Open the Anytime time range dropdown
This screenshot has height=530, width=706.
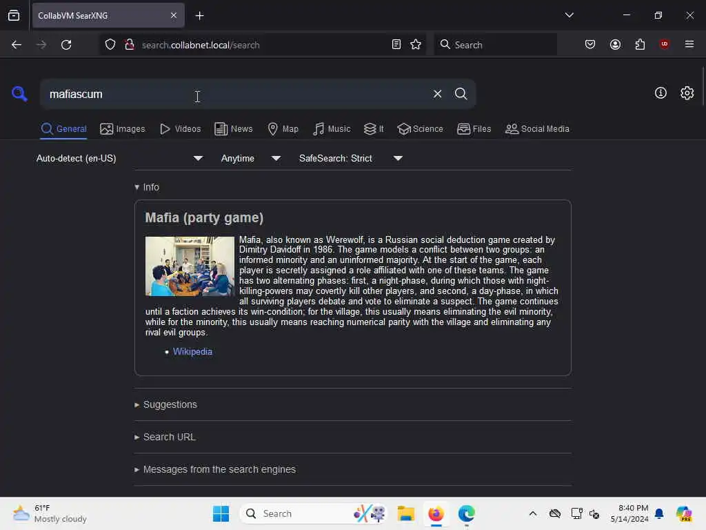(x=250, y=158)
